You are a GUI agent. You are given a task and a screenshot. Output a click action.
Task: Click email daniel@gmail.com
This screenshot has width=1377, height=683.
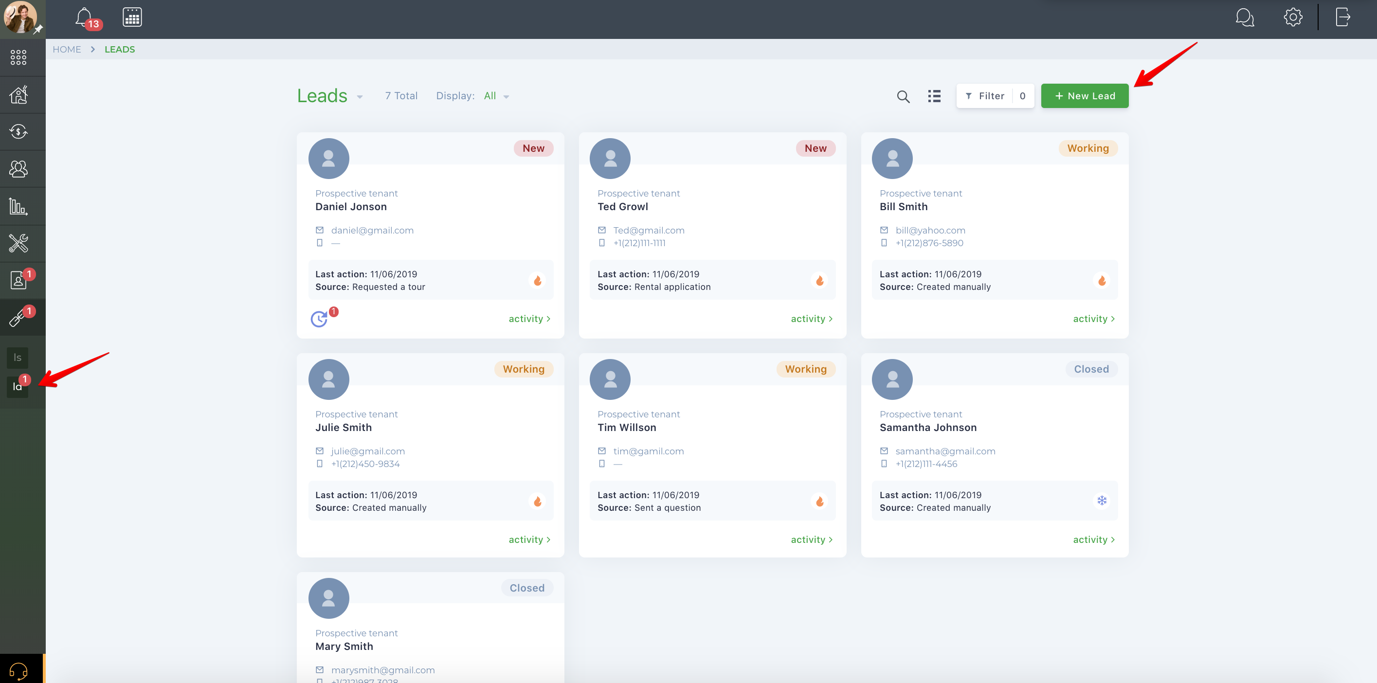click(x=372, y=230)
